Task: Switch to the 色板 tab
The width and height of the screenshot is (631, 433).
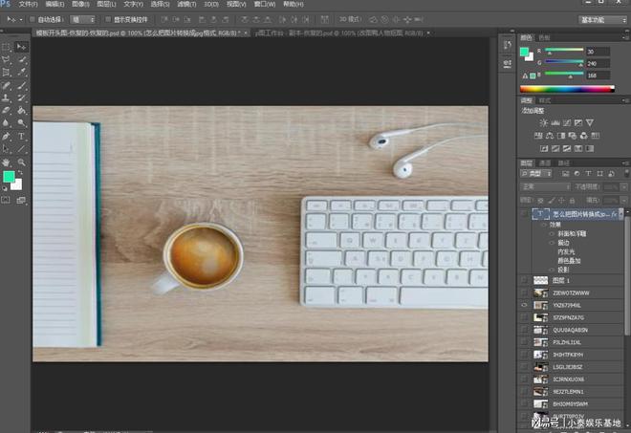Action: tap(544, 37)
